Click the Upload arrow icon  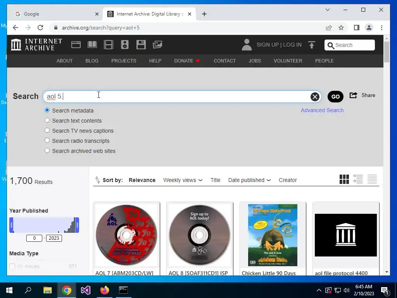[311, 45]
